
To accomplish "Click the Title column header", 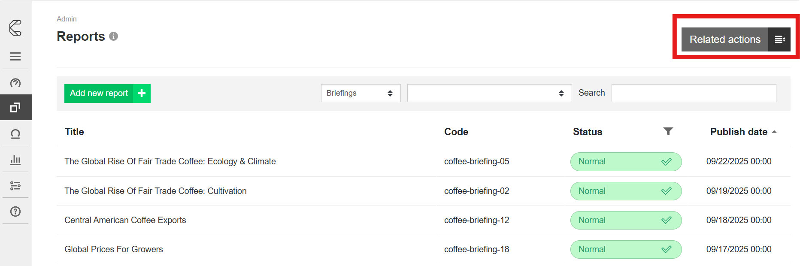I will point(74,132).
